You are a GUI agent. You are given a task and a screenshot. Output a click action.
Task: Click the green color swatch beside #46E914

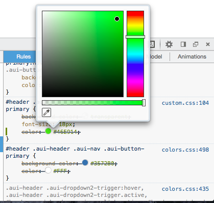(48, 131)
